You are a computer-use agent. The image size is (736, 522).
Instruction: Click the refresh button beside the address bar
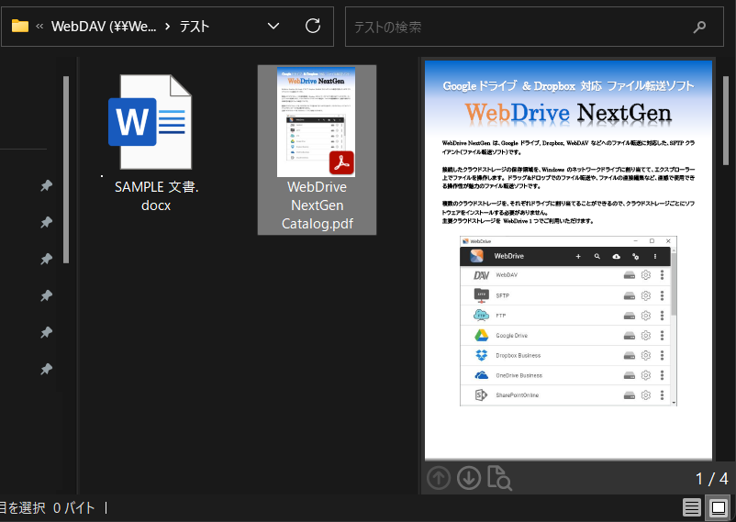point(312,27)
